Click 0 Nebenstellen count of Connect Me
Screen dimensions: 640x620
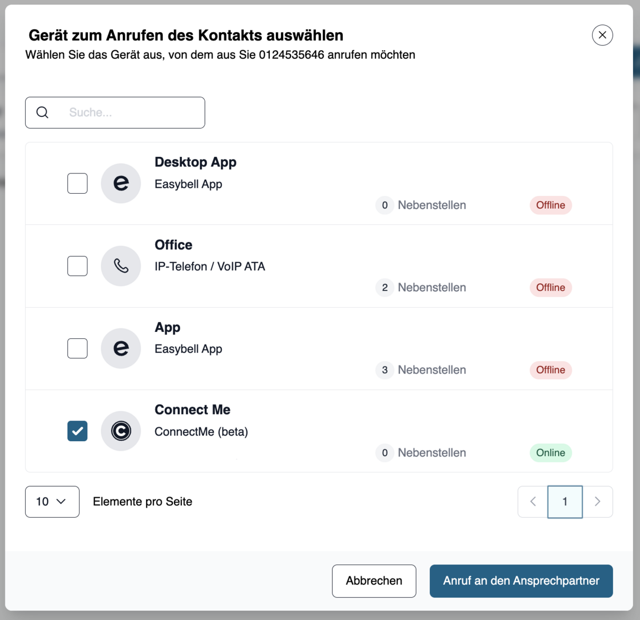421,453
